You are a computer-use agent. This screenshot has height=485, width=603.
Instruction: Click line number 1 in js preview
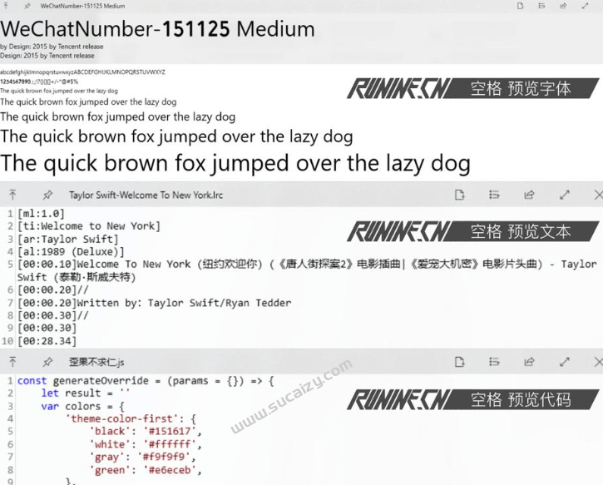tap(10, 381)
